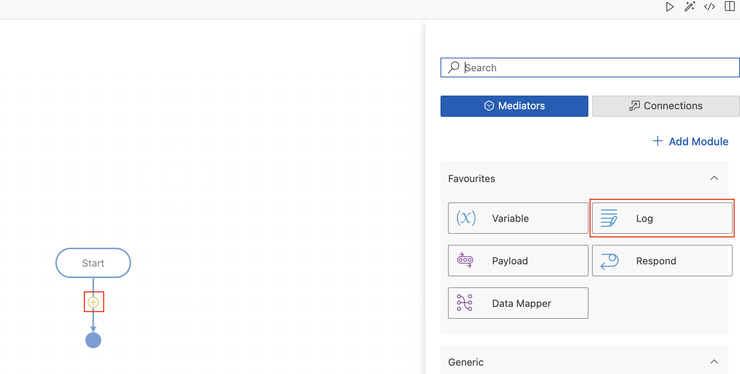
Task: Click the Add Module link
Action: point(690,141)
